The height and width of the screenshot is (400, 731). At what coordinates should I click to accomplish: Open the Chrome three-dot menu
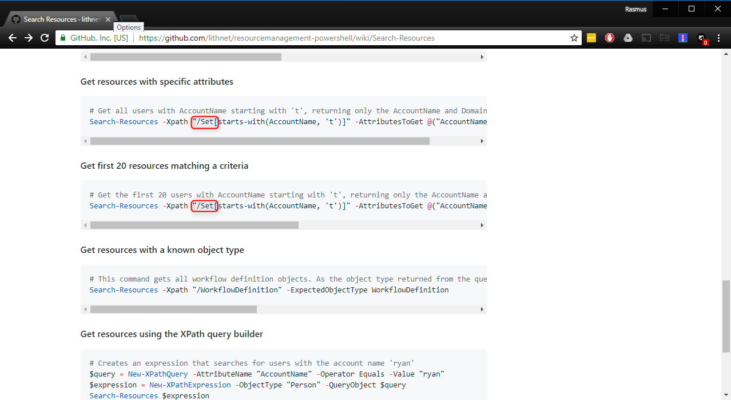tap(718, 37)
